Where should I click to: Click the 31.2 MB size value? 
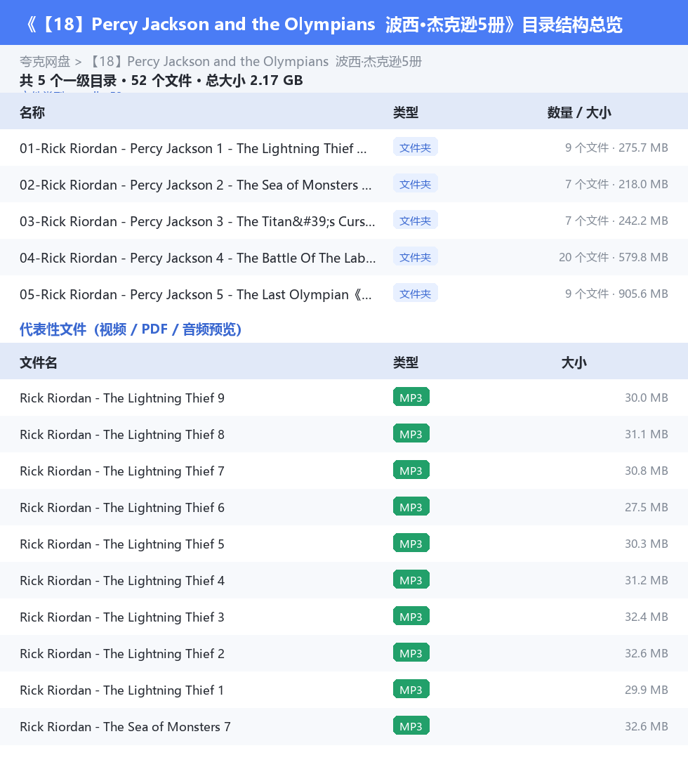tap(647, 580)
